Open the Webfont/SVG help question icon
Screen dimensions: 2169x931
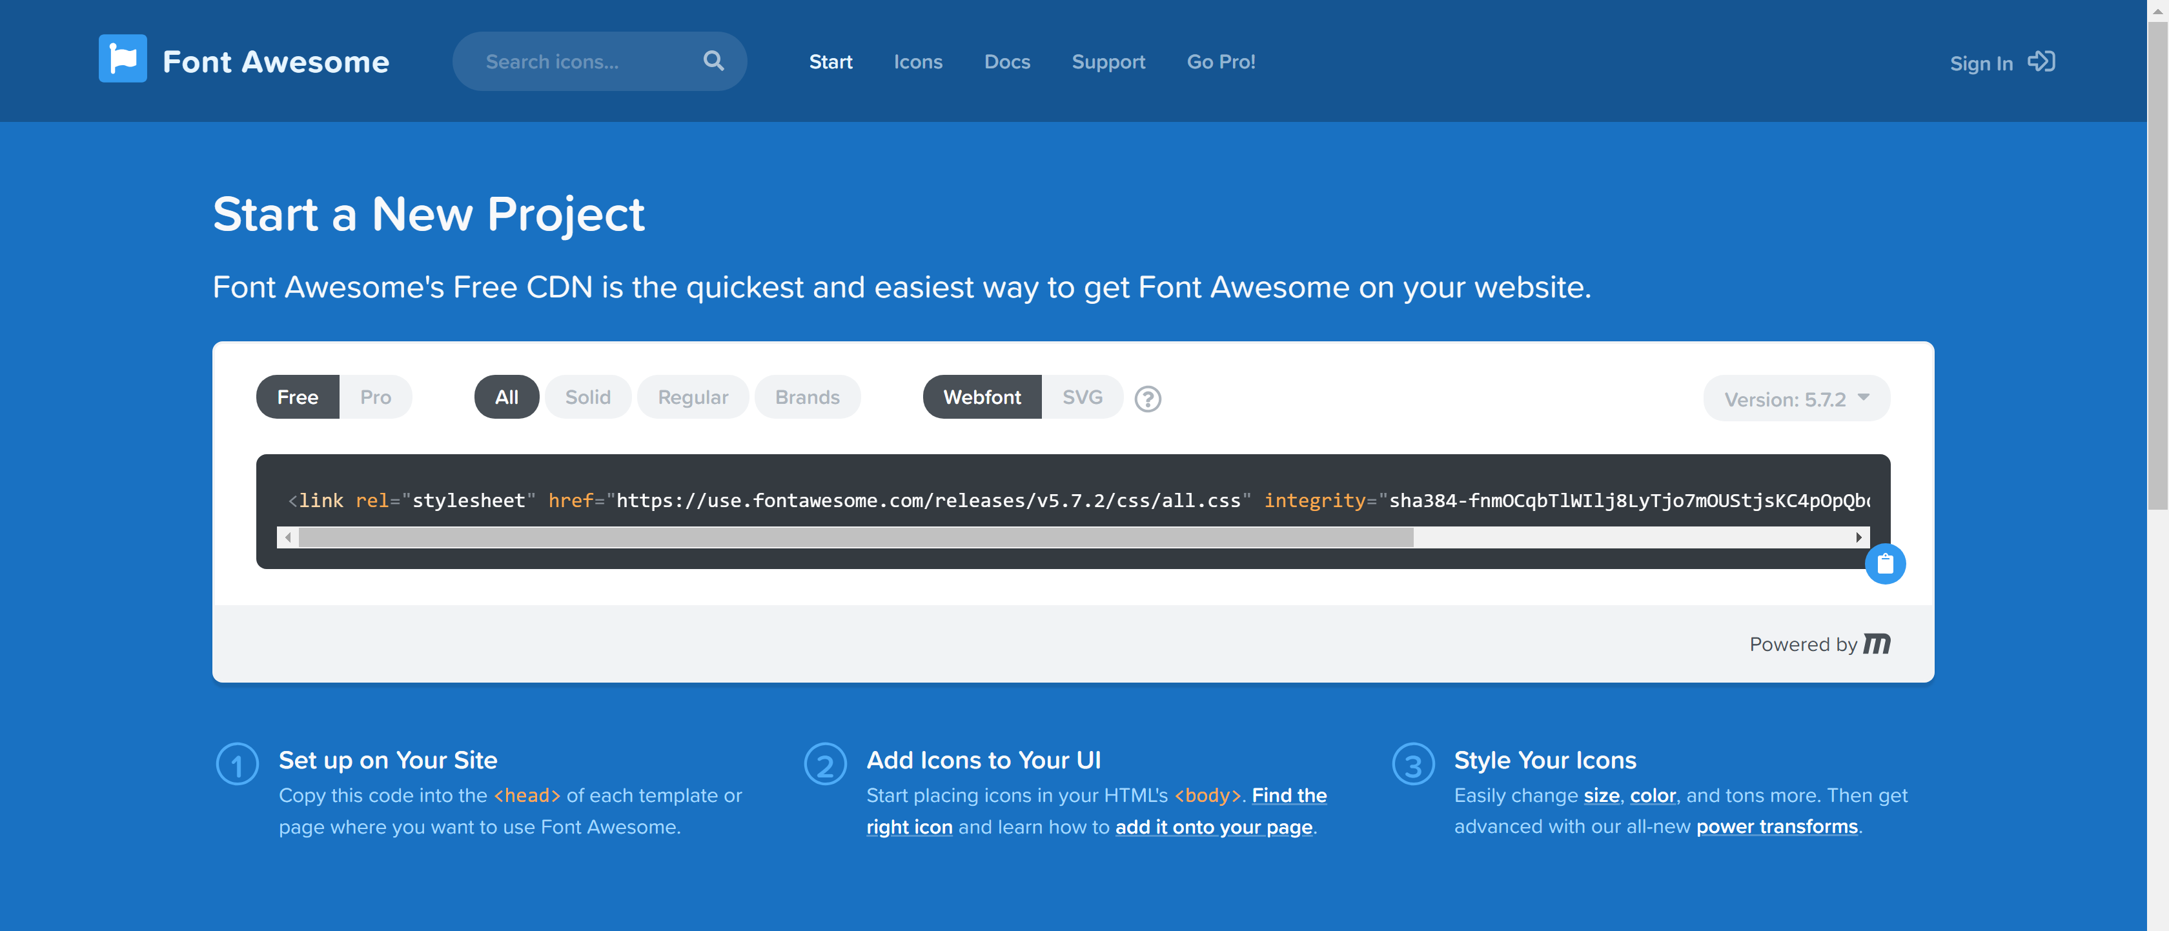1147,398
